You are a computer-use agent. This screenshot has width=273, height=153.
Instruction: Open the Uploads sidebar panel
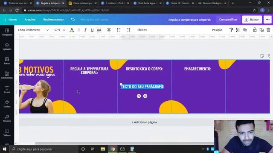click(x=7, y=46)
